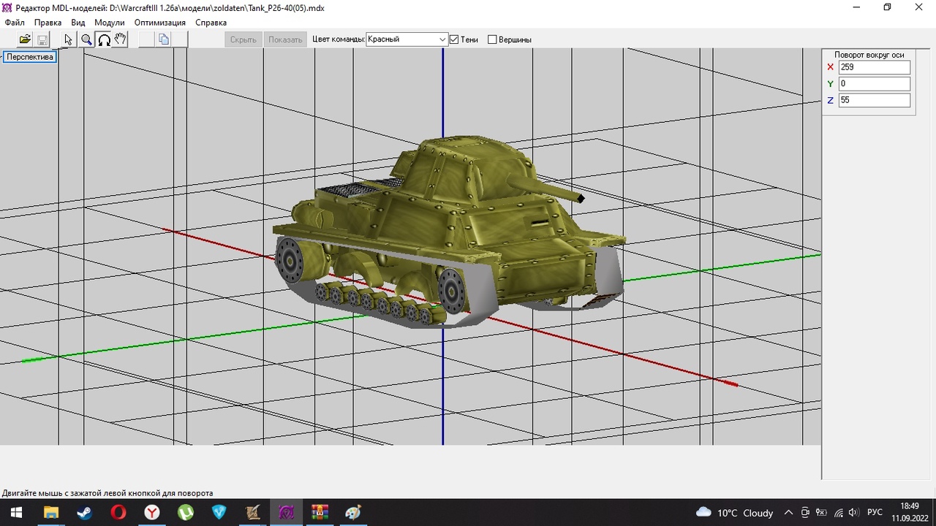
Task: Select the arrow pointer tool
Action: point(69,39)
